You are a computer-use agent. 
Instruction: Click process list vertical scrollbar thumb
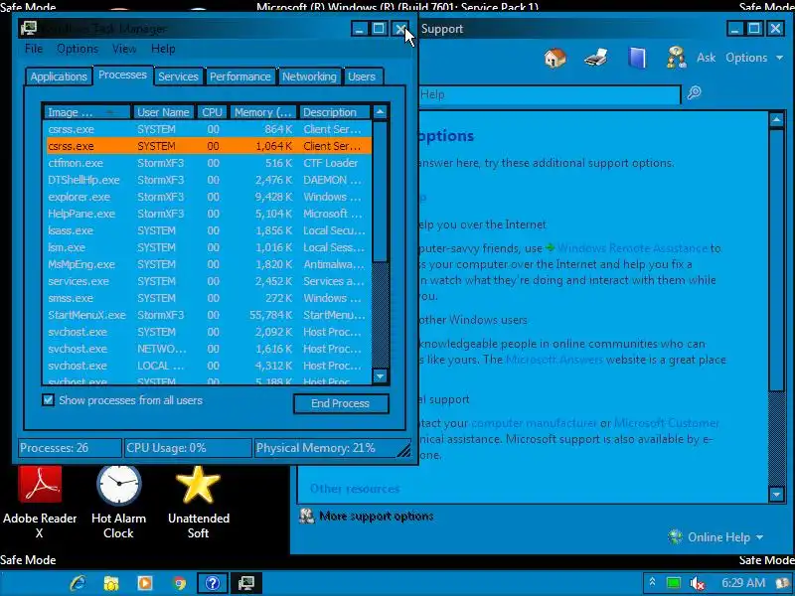[380, 192]
